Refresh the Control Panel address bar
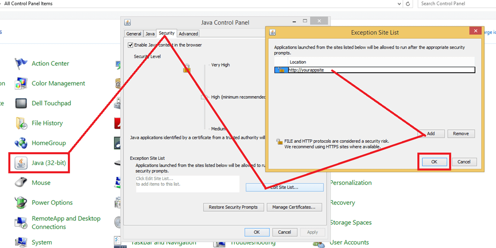 click(408, 4)
